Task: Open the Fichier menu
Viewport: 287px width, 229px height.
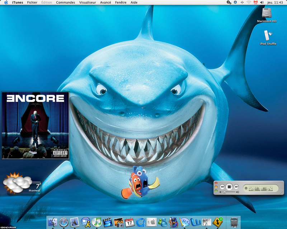Action: 32,3
